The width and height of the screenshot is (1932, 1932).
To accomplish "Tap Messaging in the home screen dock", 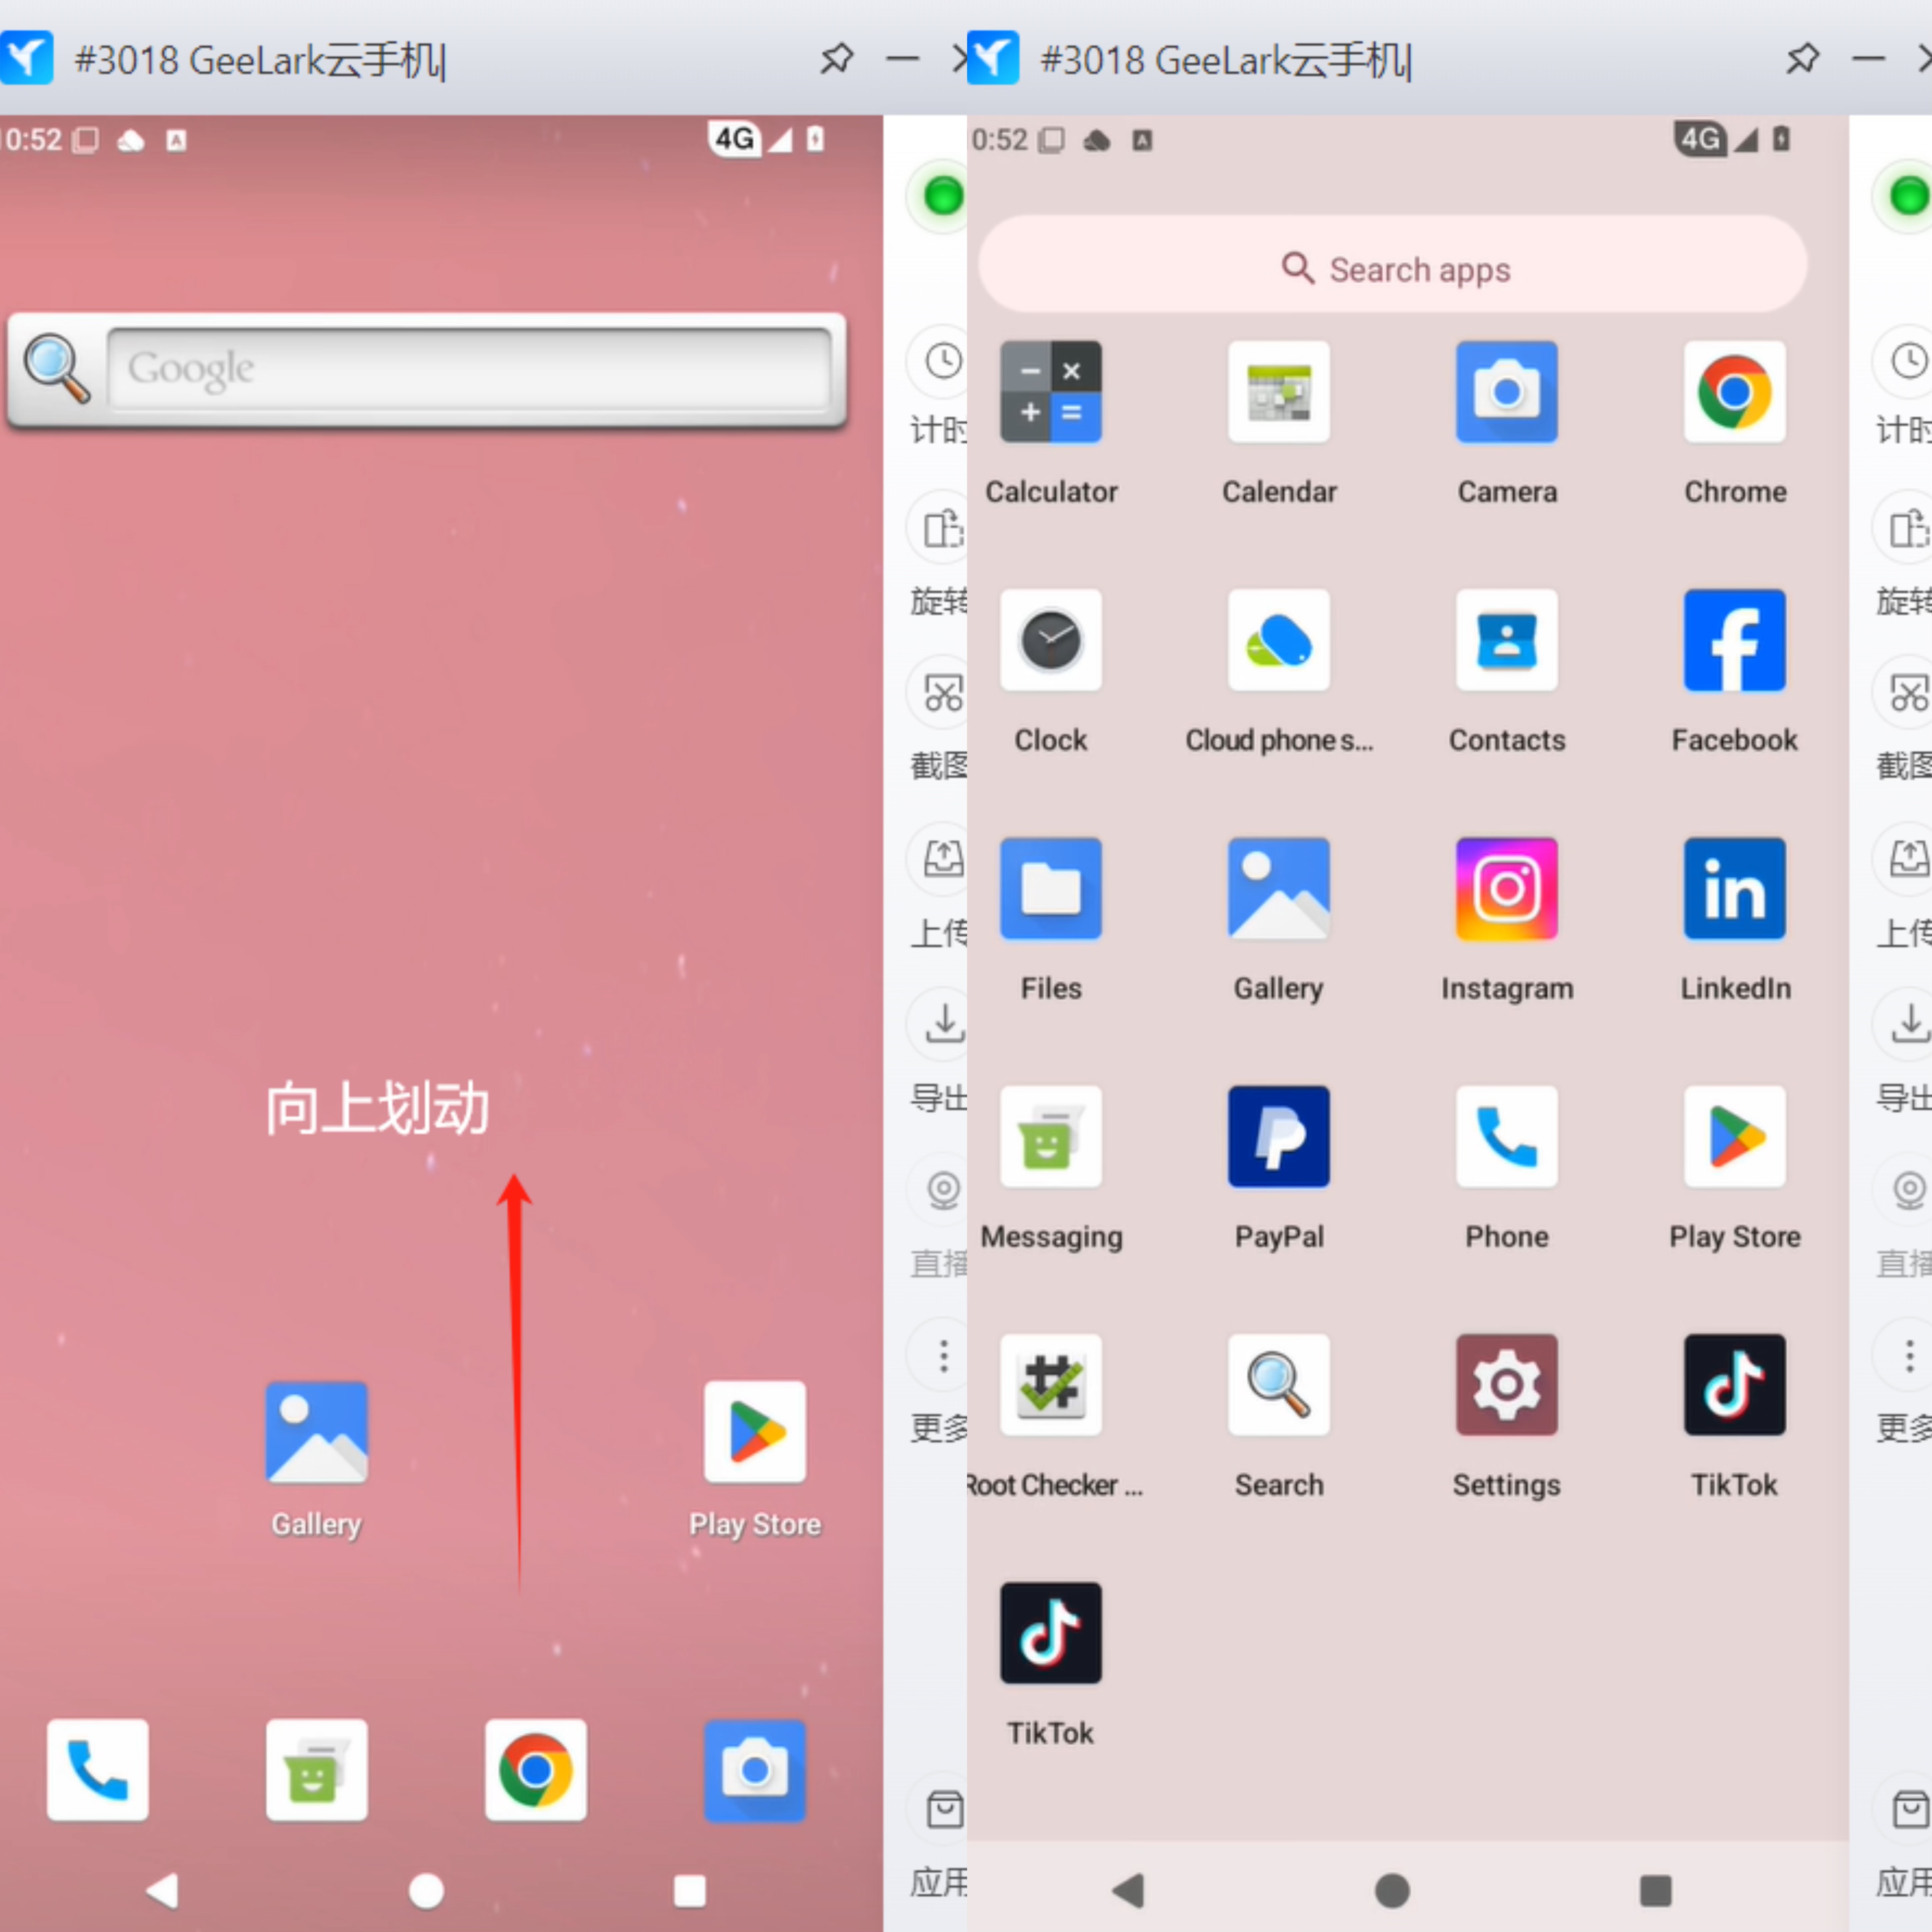I will (x=316, y=1769).
